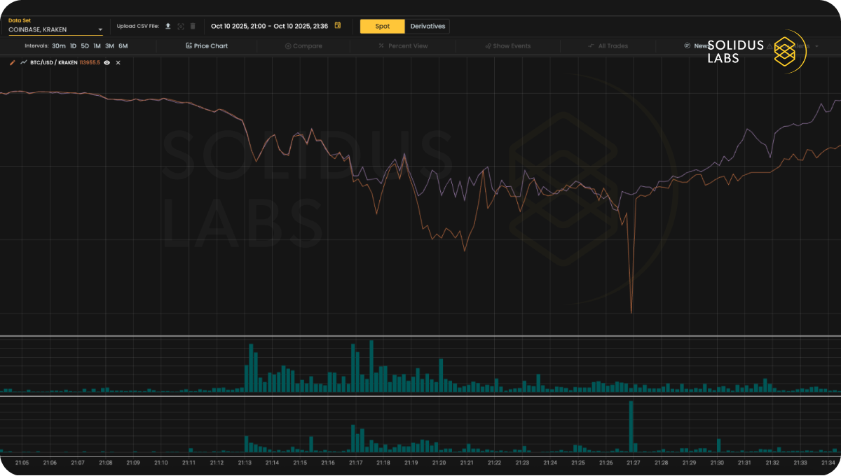Image resolution: width=841 pixels, height=476 pixels.
Task: Click the 21:30 time axis label
Action: pos(717,463)
